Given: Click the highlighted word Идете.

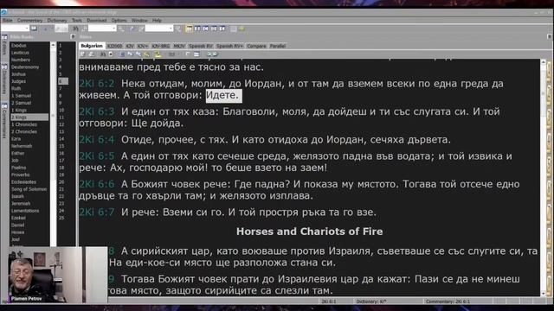Looking at the screenshot, I should 223,95.
